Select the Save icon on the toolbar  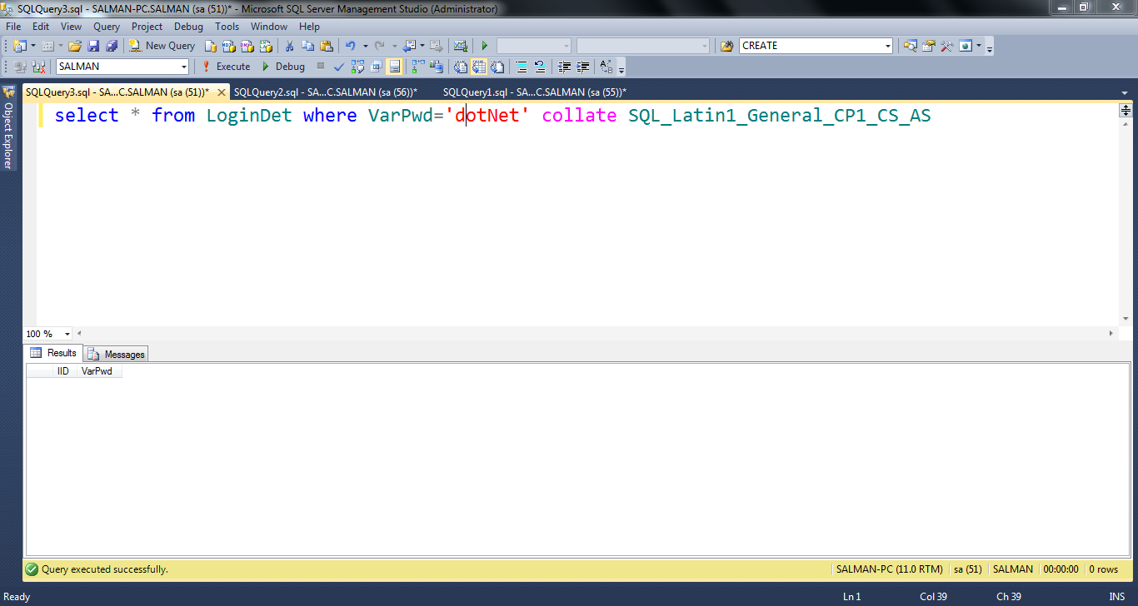(93, 46)
